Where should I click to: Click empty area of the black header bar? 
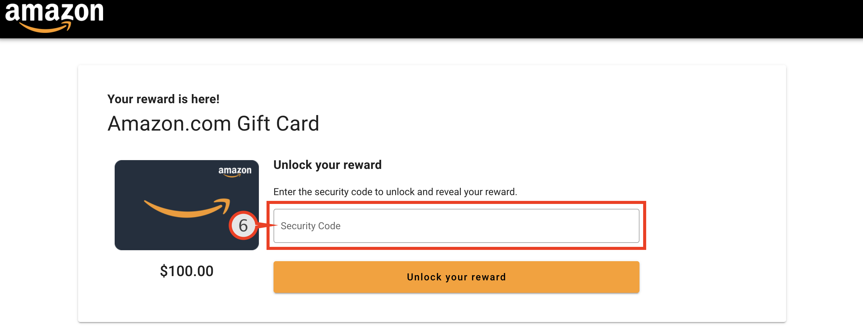(x=469, y=19)
